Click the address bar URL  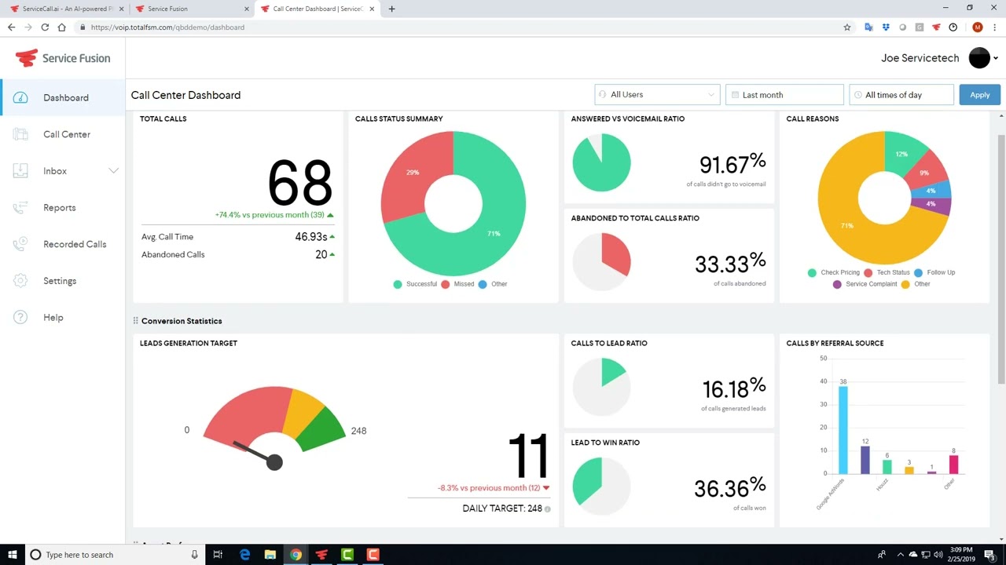[x=167, y=27]
